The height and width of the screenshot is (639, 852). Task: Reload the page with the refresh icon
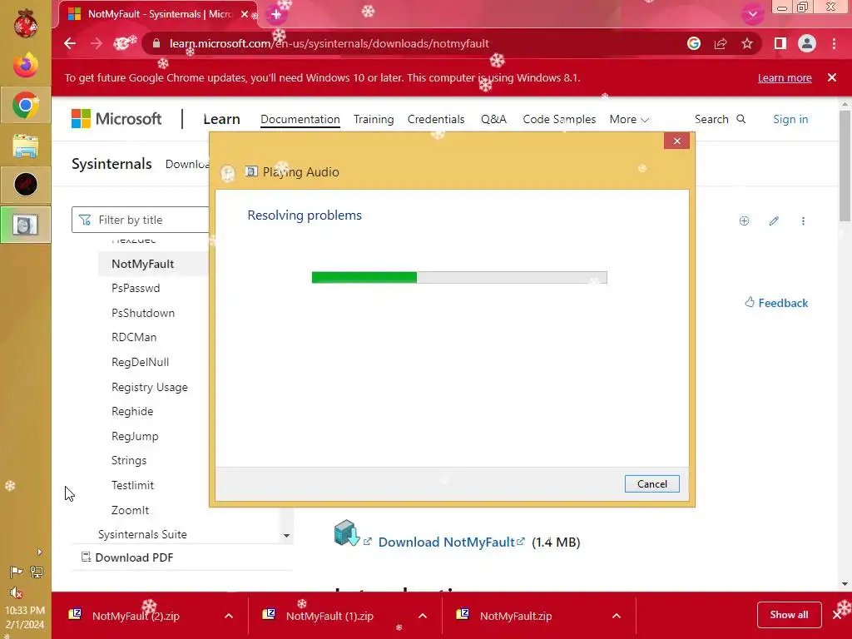[x=123, y=43]
